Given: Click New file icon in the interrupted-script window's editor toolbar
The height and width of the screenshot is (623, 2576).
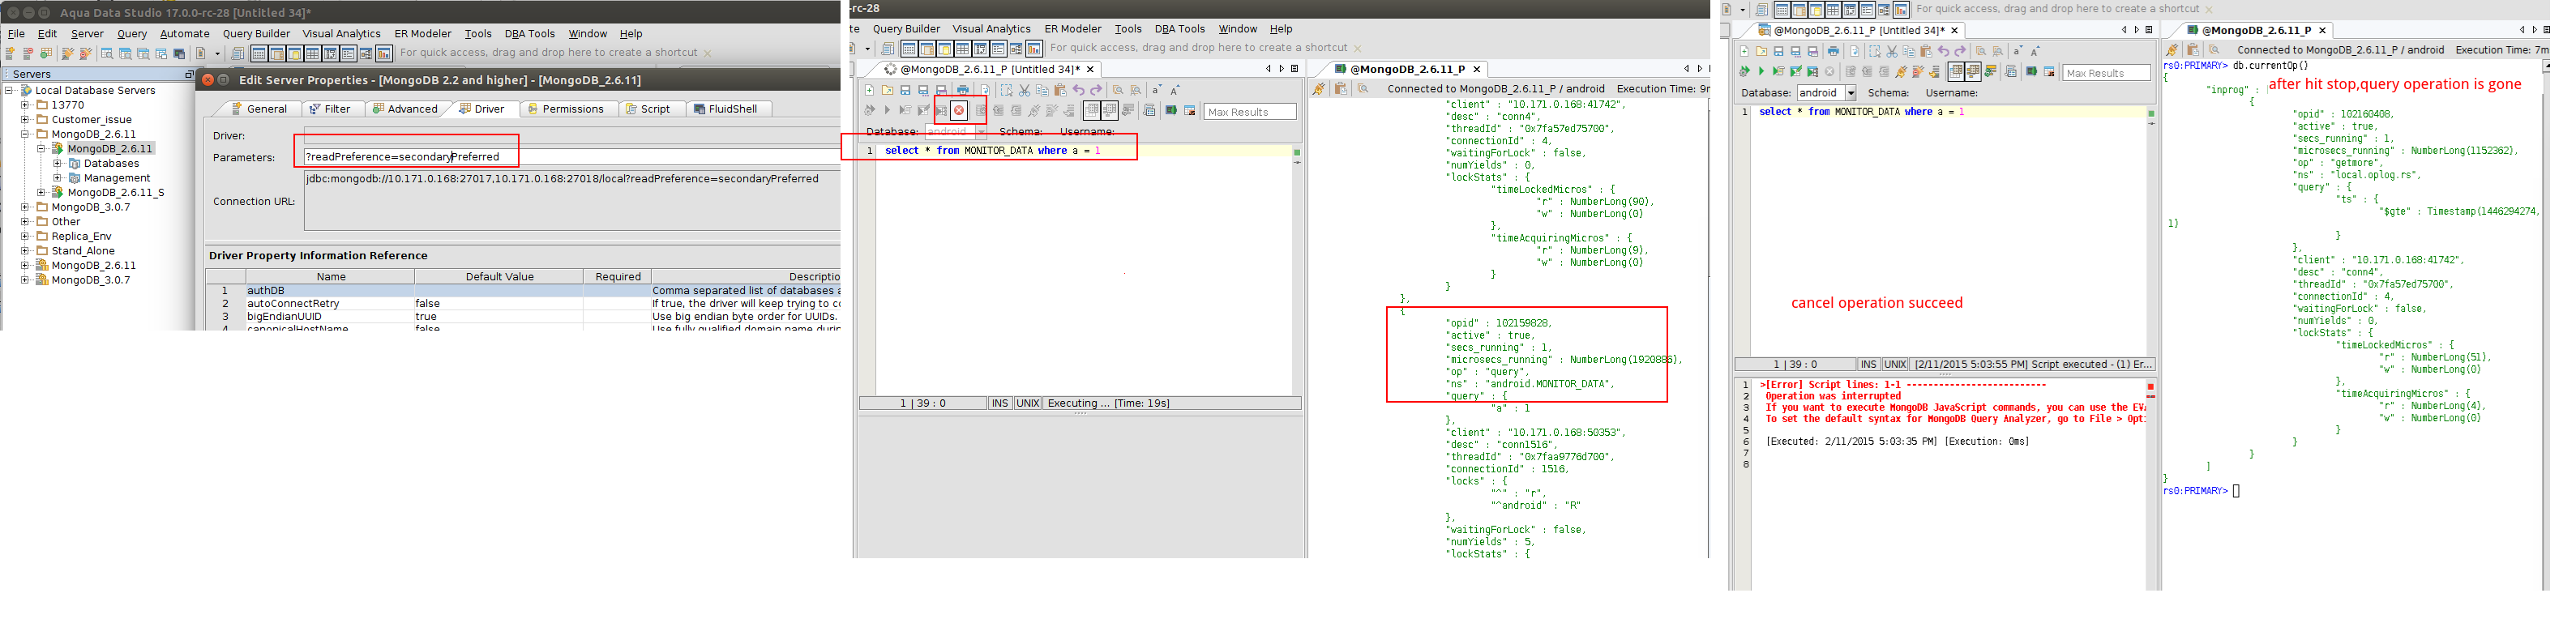Looking at the screenshot, I should [1744, 51].
